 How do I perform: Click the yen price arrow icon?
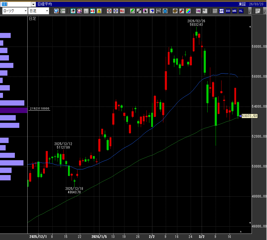pos(93,11)
